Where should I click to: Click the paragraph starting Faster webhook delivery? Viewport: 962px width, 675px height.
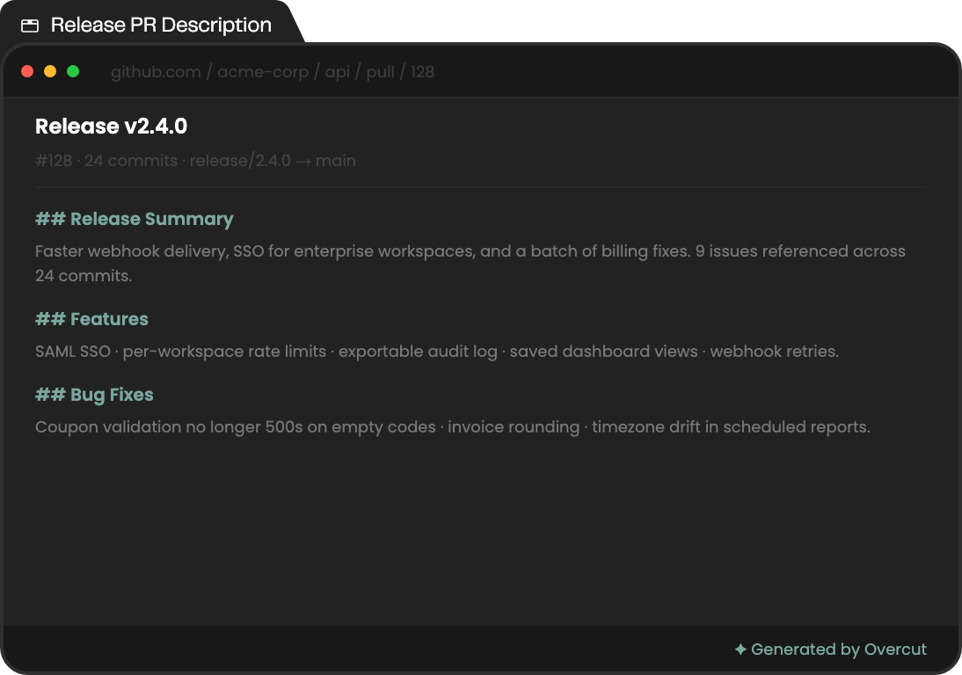pyautogui.click(x=470, y=263)
